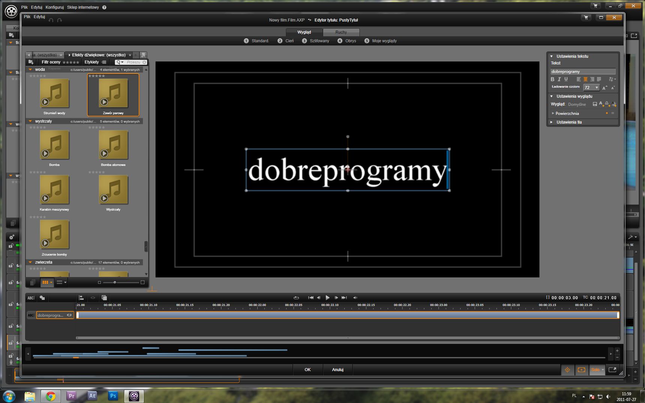
Task: Adjust the library thumbnail size slider
Action: pos(115,282)
